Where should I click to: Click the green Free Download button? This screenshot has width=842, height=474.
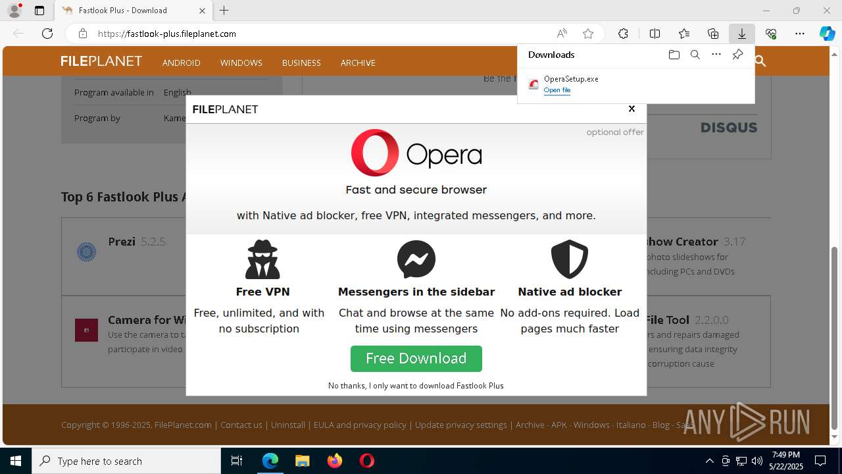416,358
